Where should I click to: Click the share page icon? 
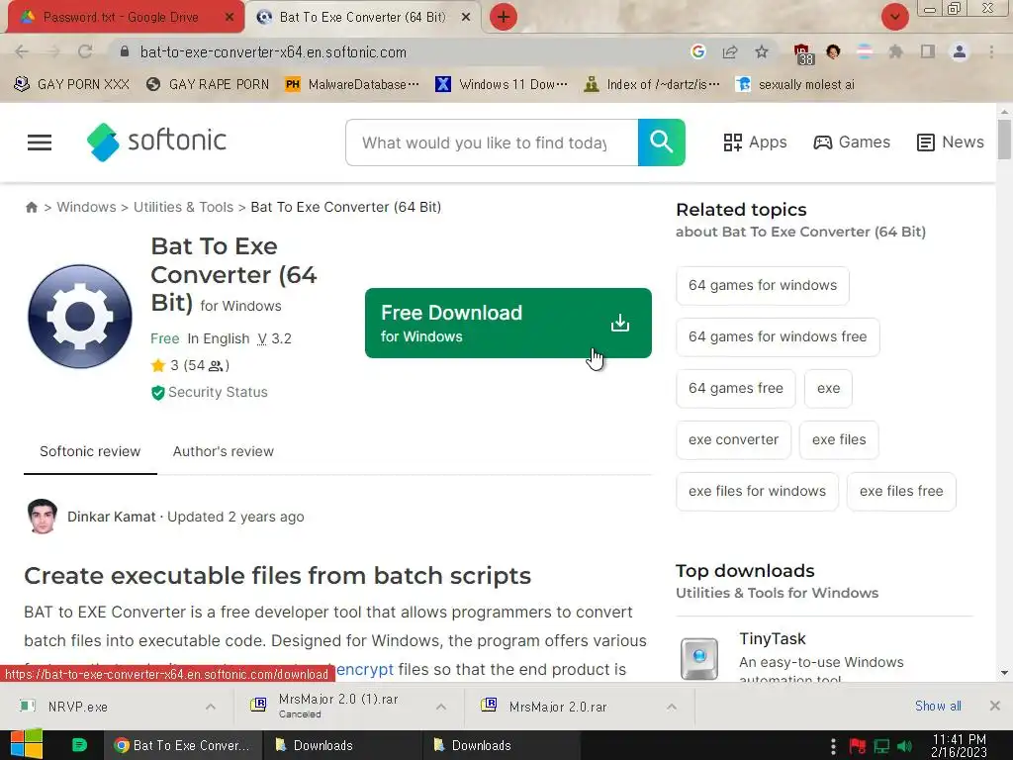tap(730, 52)
